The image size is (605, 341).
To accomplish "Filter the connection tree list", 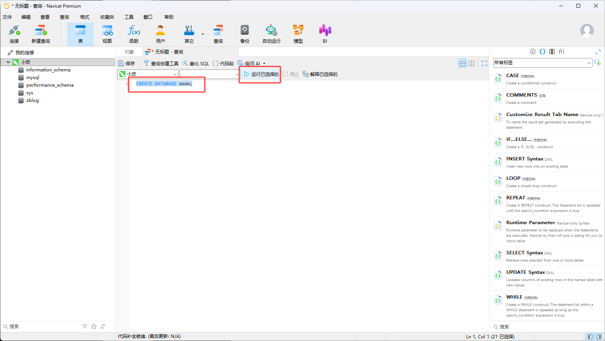I will (84, 326).
